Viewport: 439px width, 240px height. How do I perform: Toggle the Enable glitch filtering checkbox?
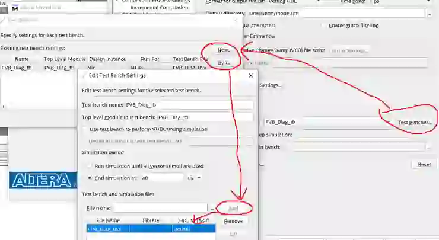tap(323, 25)
